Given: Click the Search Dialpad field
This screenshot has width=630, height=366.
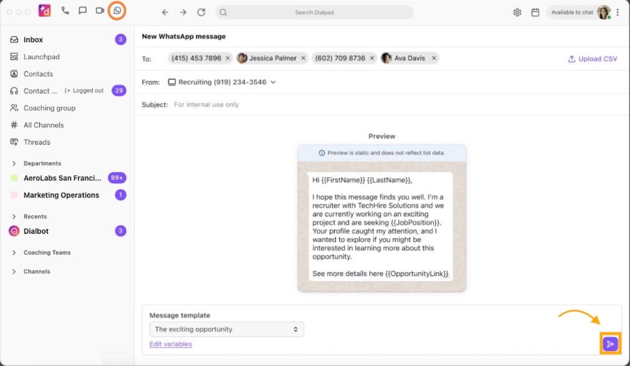Looking at the screenshot, I should coord(314,12).
